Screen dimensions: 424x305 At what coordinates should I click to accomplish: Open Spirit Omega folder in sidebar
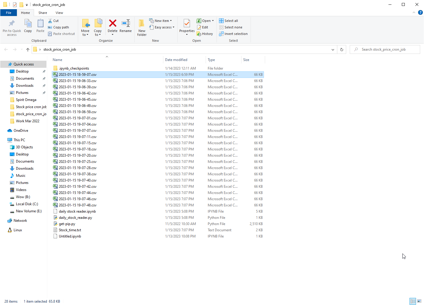[x=26, y=100]
